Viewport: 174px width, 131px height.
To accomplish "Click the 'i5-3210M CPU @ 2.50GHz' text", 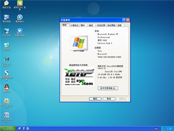I will 109,75.
